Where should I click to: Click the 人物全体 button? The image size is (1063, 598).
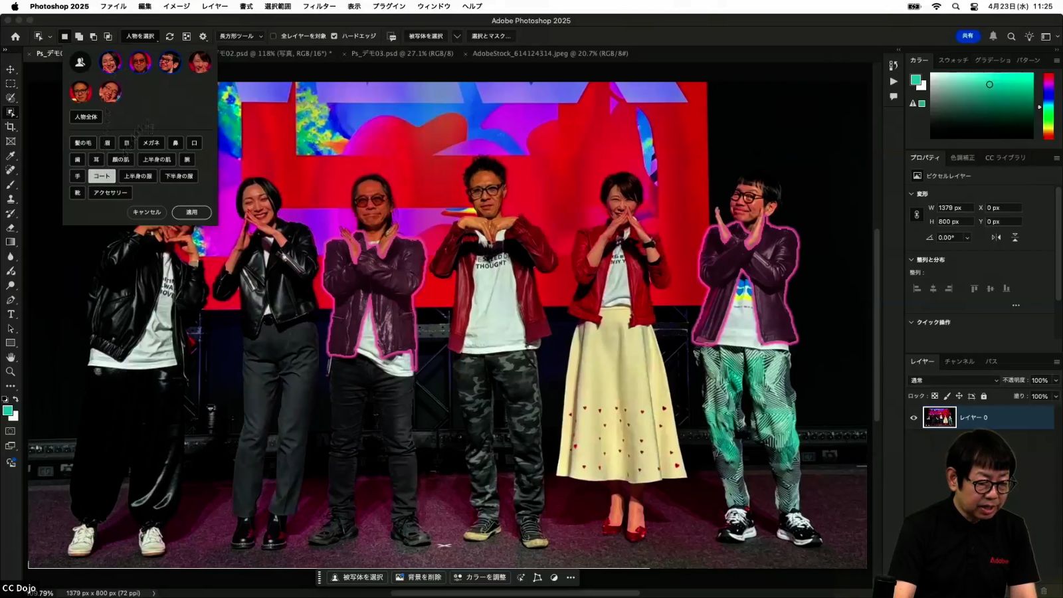(x=86, y=117)
